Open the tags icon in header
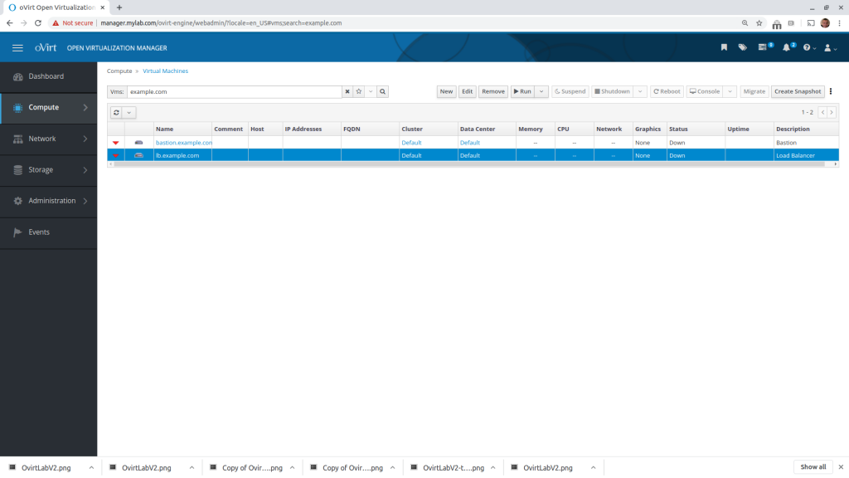This screenshot has width=849, height=478. (x=742, y=47)
